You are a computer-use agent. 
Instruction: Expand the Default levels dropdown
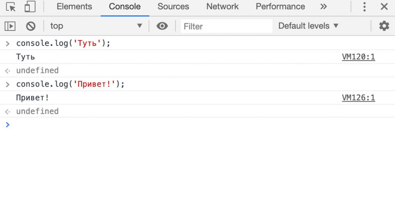point(308,26)
